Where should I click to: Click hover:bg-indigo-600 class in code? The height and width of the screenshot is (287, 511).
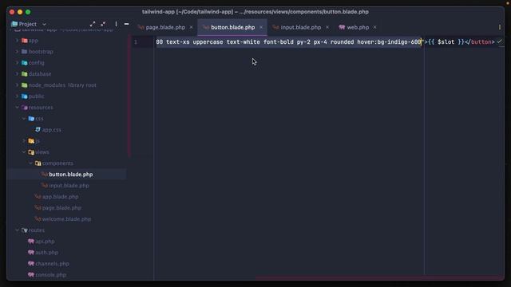point(389,42)
